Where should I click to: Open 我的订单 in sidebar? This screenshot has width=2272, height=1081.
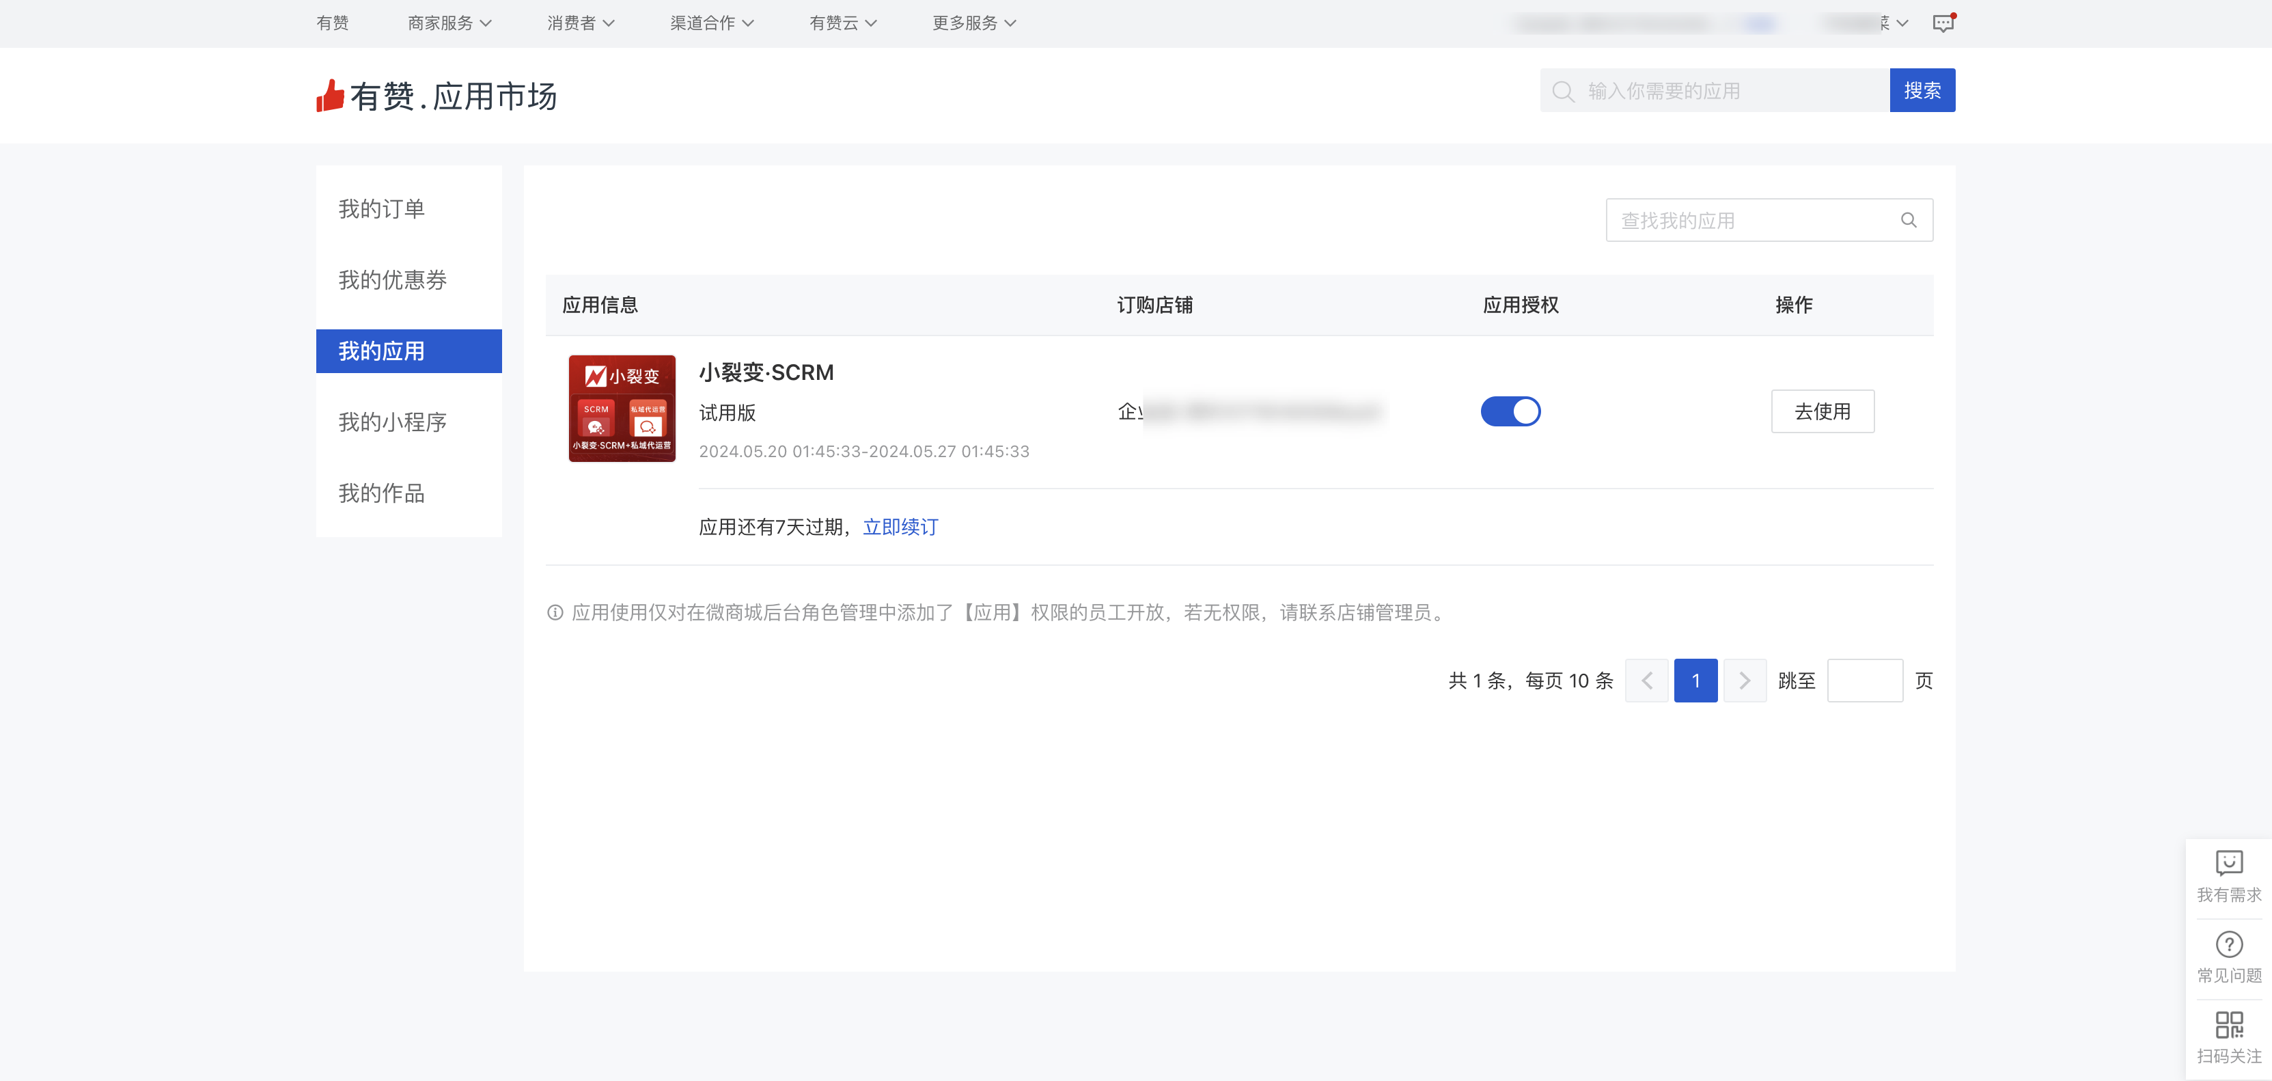[x=409, y=209]
